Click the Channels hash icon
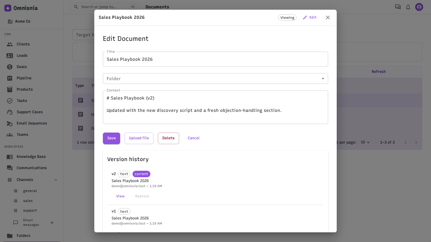Screen dimensions: 431x242 (10, 180)
